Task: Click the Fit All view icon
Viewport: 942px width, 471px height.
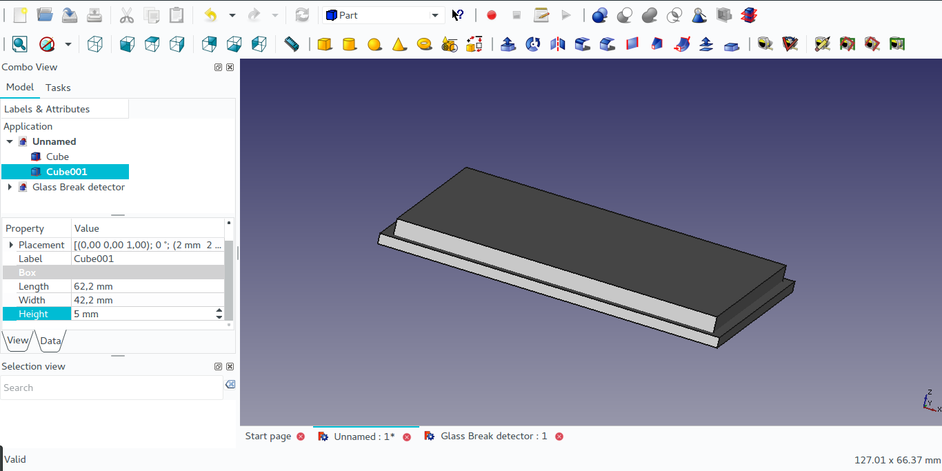Action: point(19,43)
